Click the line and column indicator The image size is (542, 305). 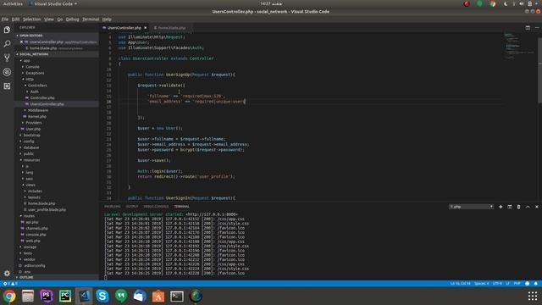[x=460, y=284]
